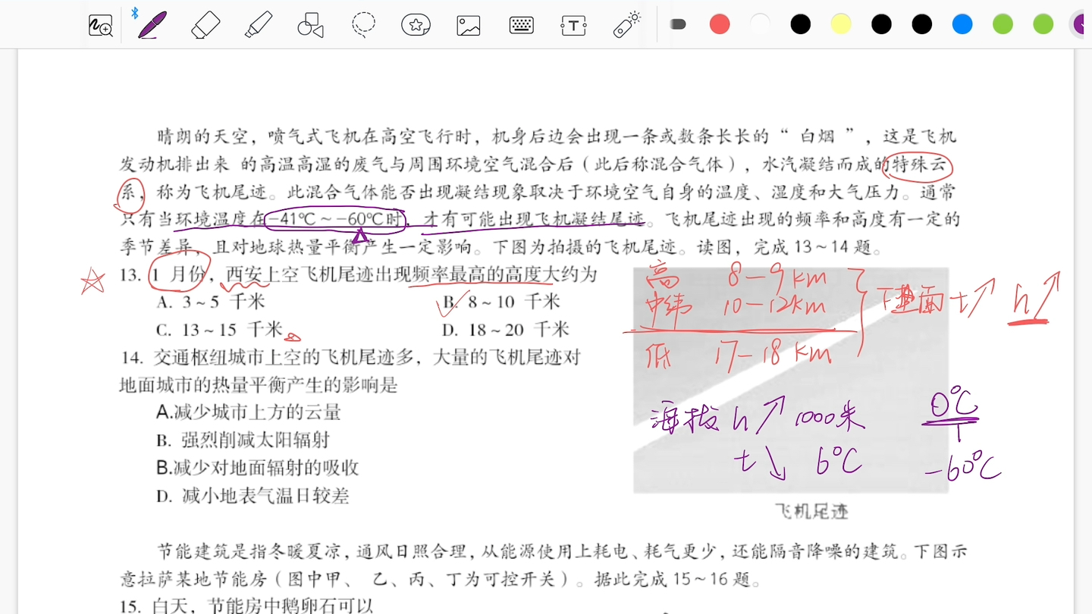
Task: Open the insert image tool
Action: (x=469, y=25)
